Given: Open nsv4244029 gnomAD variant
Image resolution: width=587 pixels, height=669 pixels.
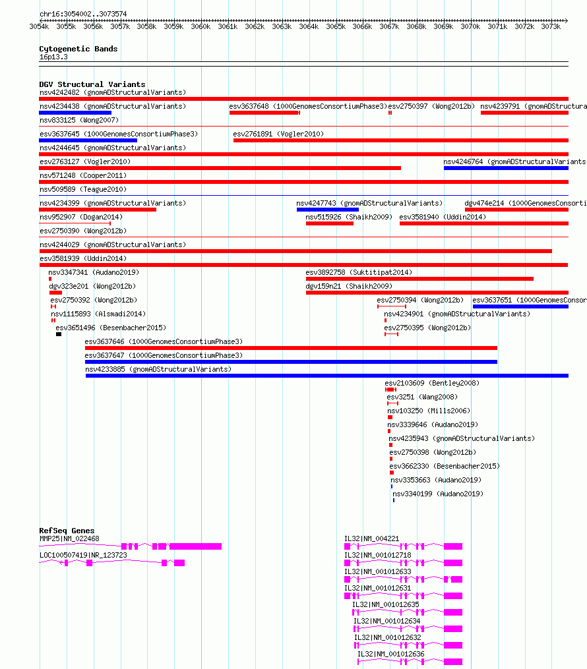Looking at the screenshot, I should pyautogui.click(x=113, y=245).
